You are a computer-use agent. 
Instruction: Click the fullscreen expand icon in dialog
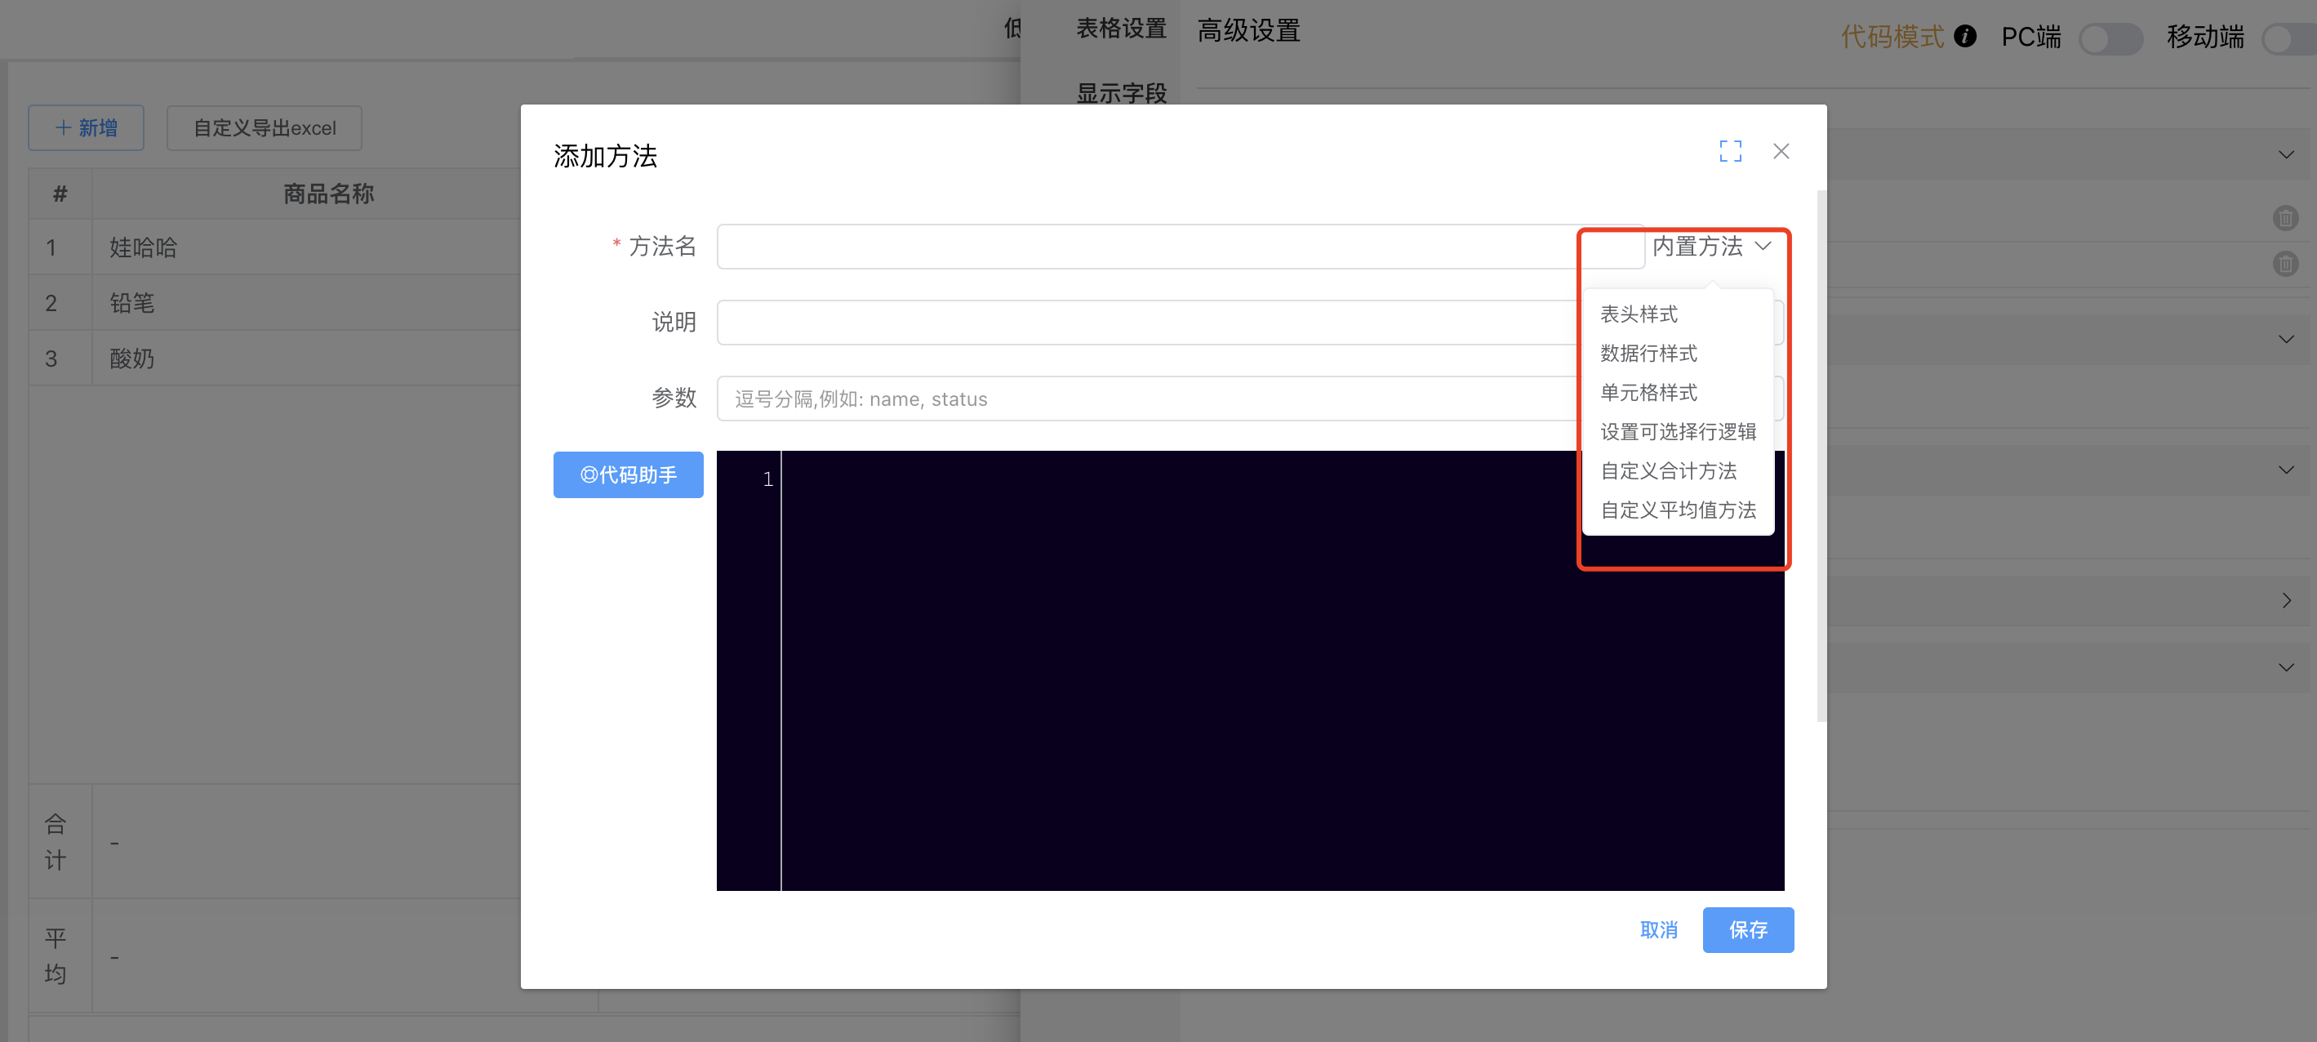(x=1730, y=151)
